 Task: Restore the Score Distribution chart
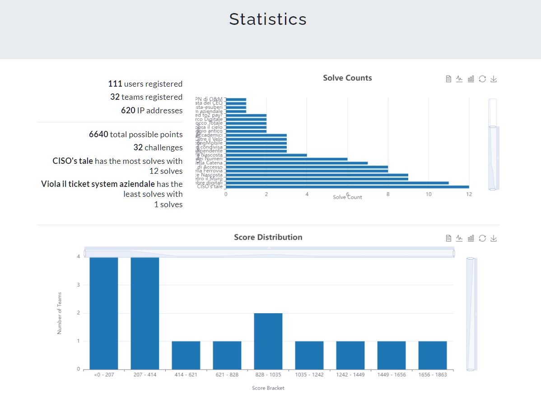pyautogui.click(x=482, y=238)
